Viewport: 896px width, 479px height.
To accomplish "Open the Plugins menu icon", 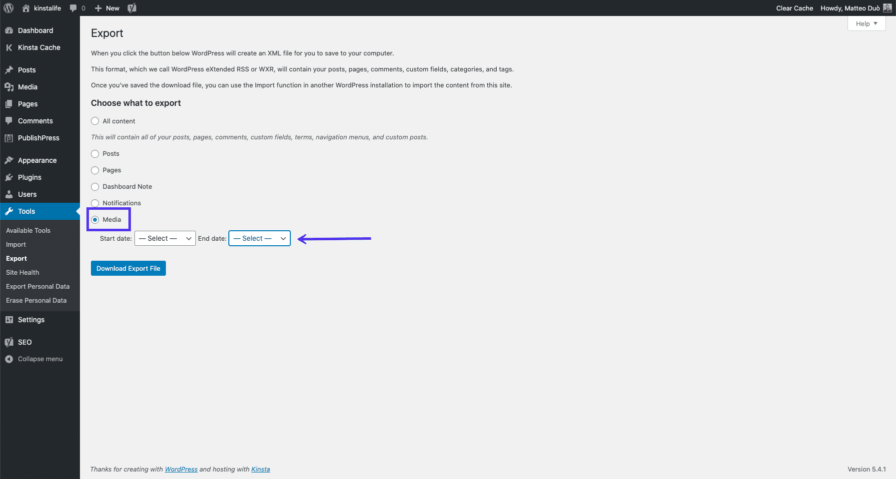I will [9, 177].
